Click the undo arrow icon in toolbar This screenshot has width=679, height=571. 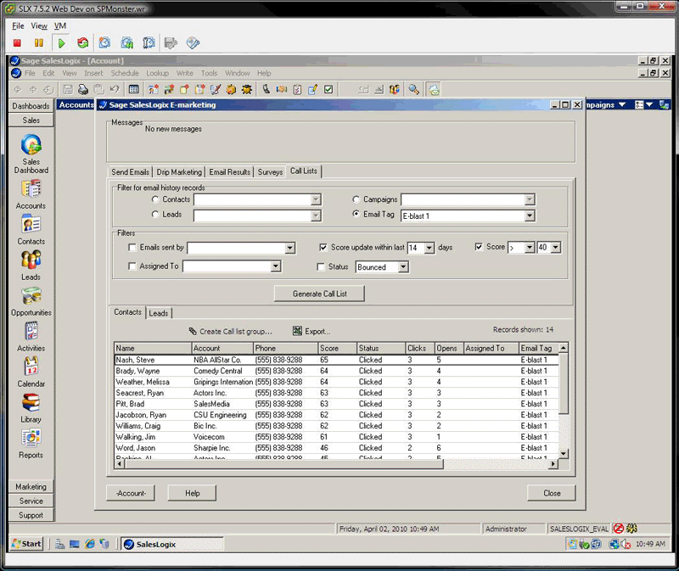coord(115,90)
